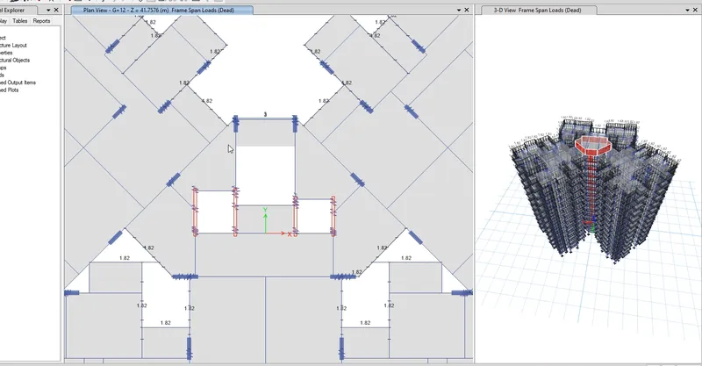Switch to the Reports tab in Model Explorer
Image resolution: width=702 pixels, height=366 pixels.
click(41, 20)
